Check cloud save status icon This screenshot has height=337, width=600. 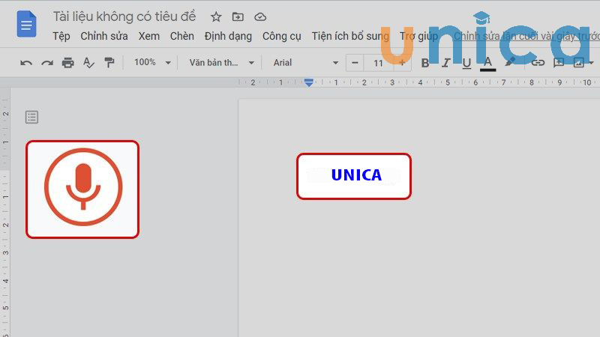[260, 16]
